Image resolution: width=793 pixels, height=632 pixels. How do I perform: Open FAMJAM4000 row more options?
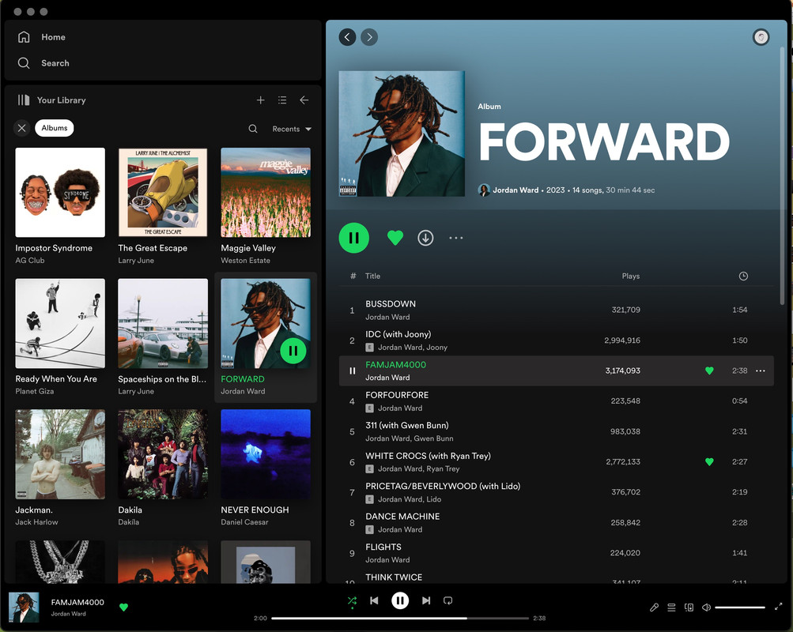[760, 371]
